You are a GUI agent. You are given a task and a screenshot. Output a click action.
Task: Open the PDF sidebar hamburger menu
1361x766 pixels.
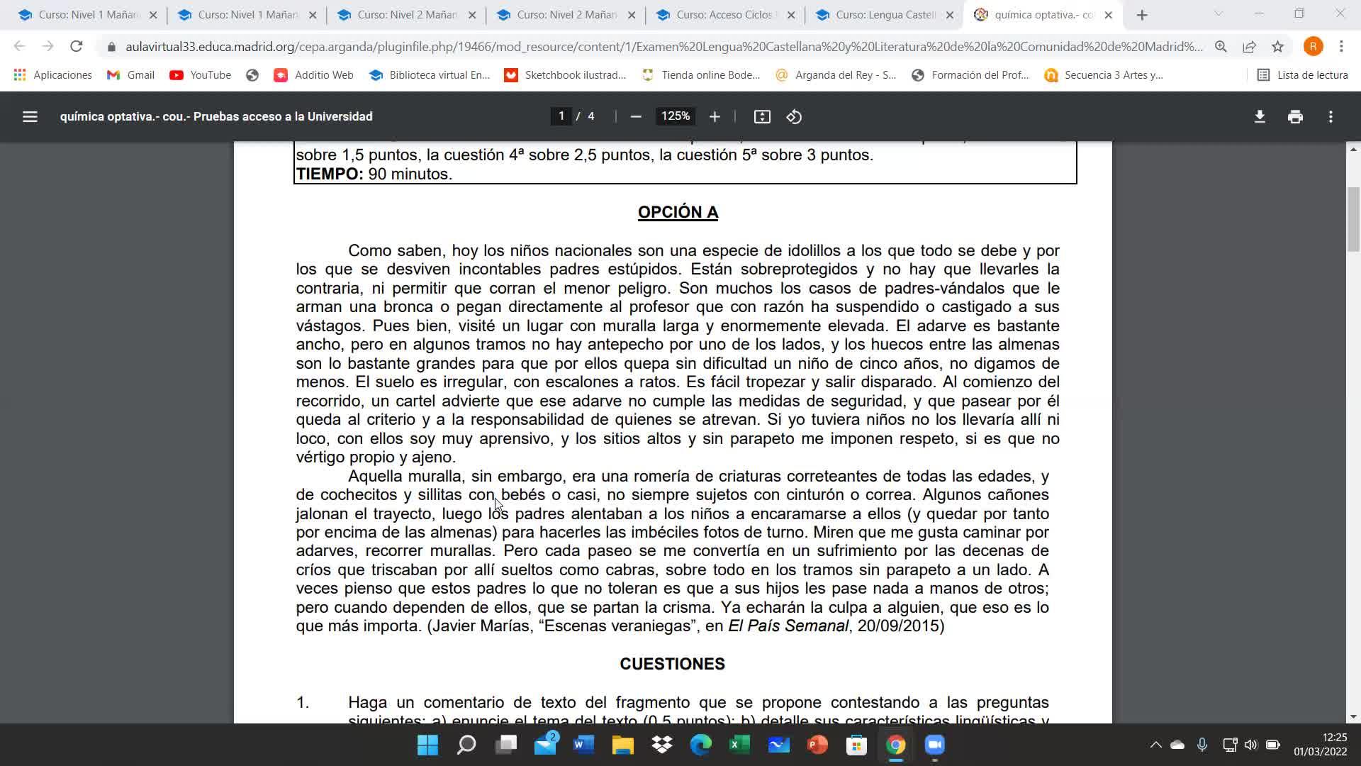coord(30,116)
